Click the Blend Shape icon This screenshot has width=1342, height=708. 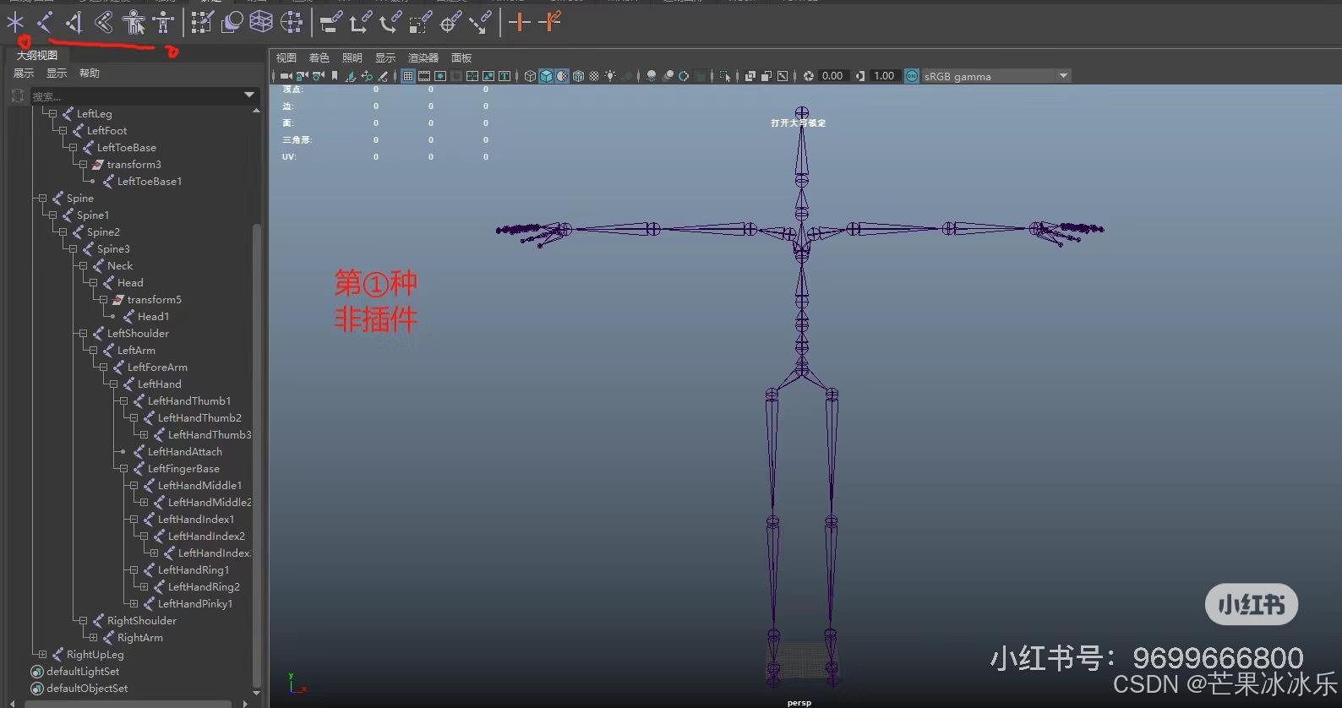point(231,23)
